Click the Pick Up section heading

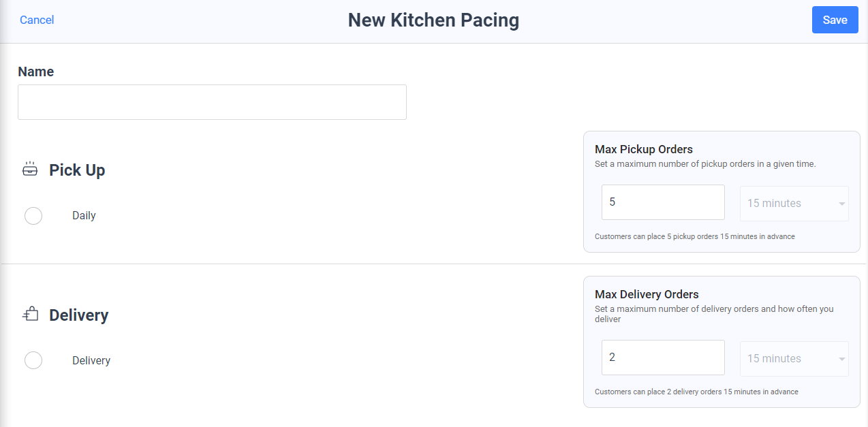coord(77,170)
